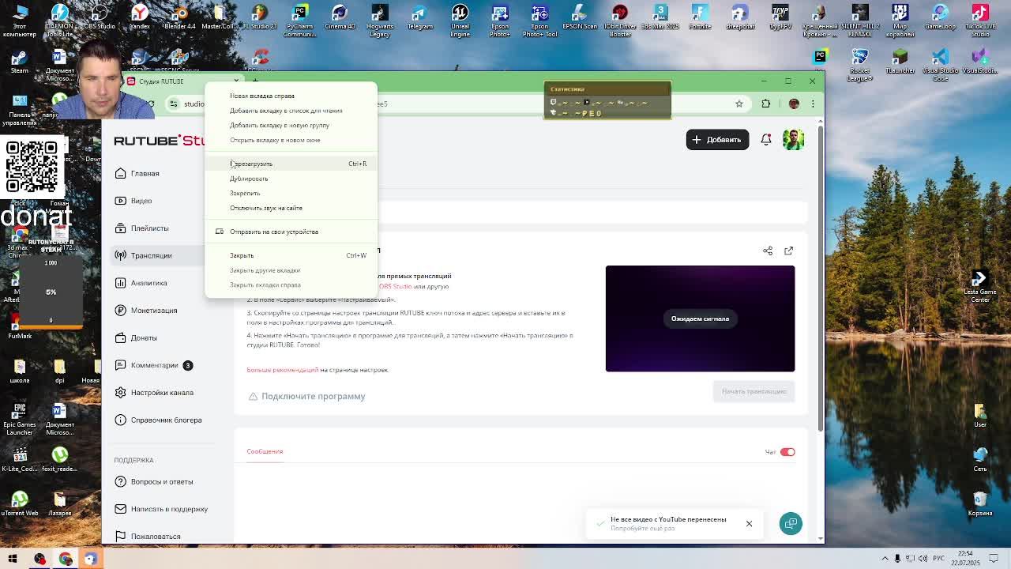Open Комментарии in the sidebar
This screenshot has height=569, width=1011.
[154, 365]
